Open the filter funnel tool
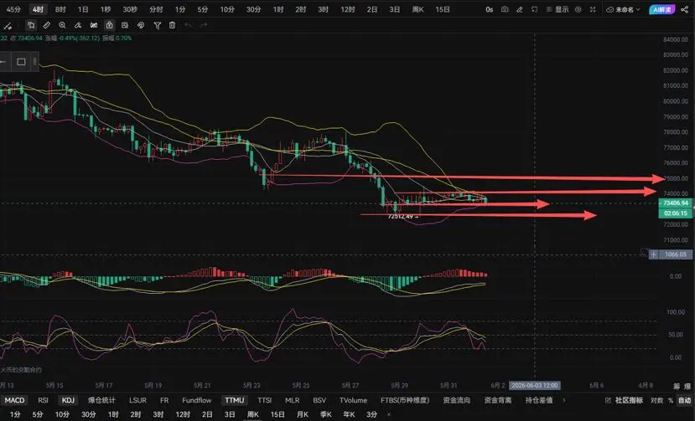Screen dimensions: 695x421 tap(157, 26)
